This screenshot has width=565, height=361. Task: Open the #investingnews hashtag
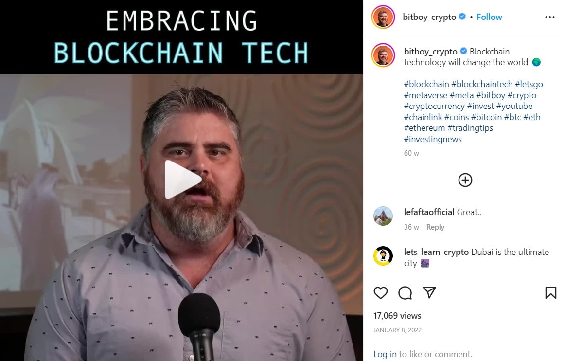coord(433,139)
